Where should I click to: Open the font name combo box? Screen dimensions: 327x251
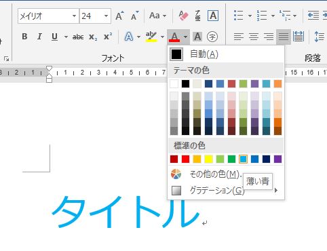click(x=48, y=16)
